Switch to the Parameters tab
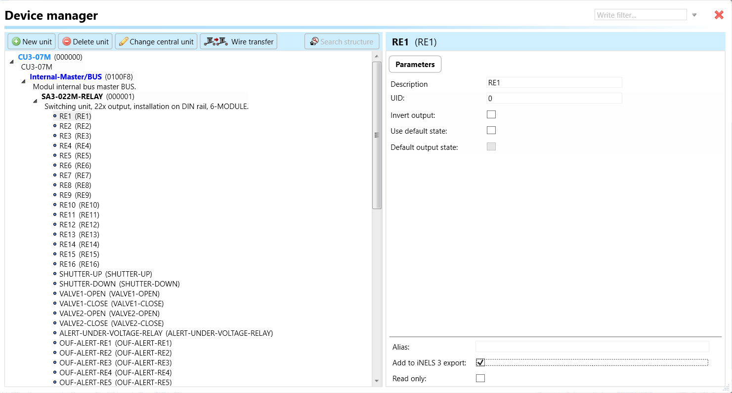 pyautogui.click(x=415, y=65)
